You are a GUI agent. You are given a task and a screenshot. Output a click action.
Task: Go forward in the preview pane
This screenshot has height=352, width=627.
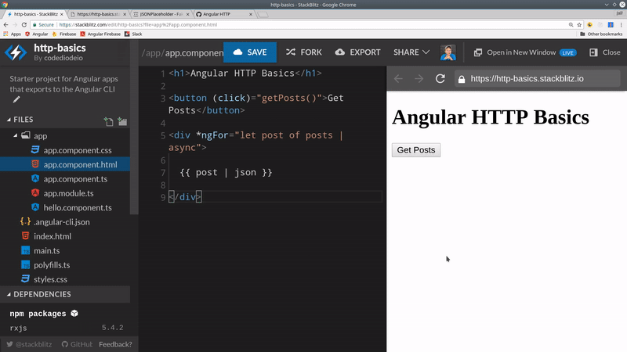[419, 79]
